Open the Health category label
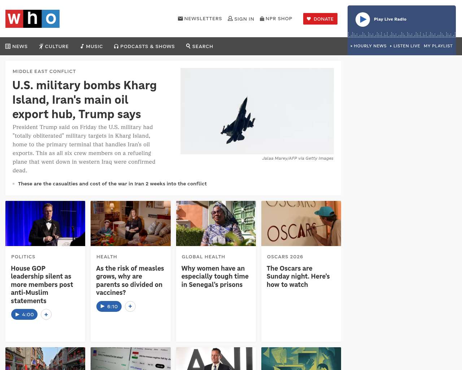 [107, 257]
